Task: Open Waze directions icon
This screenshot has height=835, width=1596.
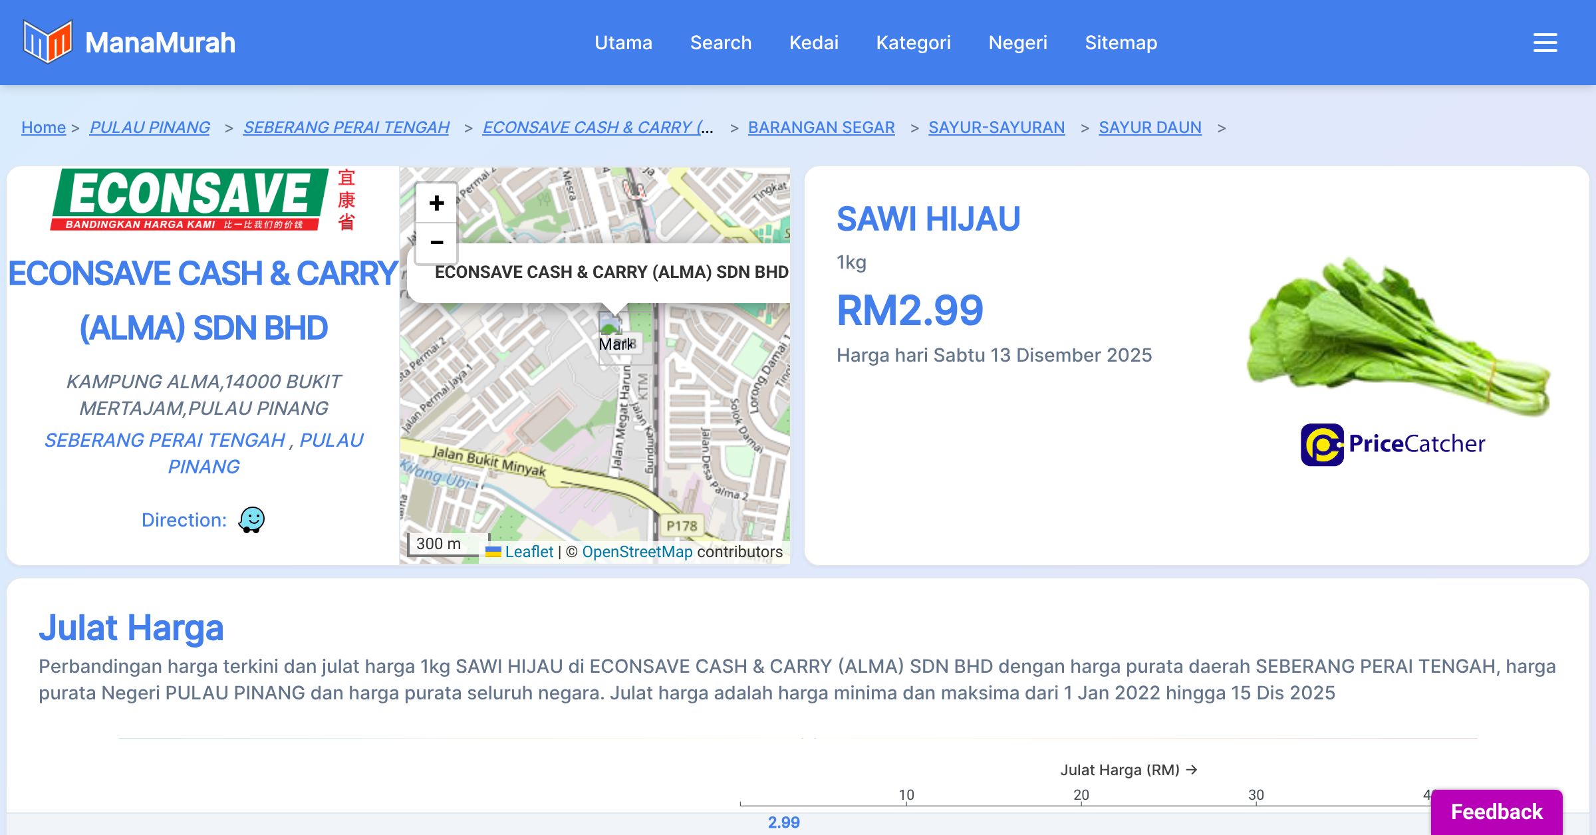Action: pyautogui.click(x=251, y=520)
